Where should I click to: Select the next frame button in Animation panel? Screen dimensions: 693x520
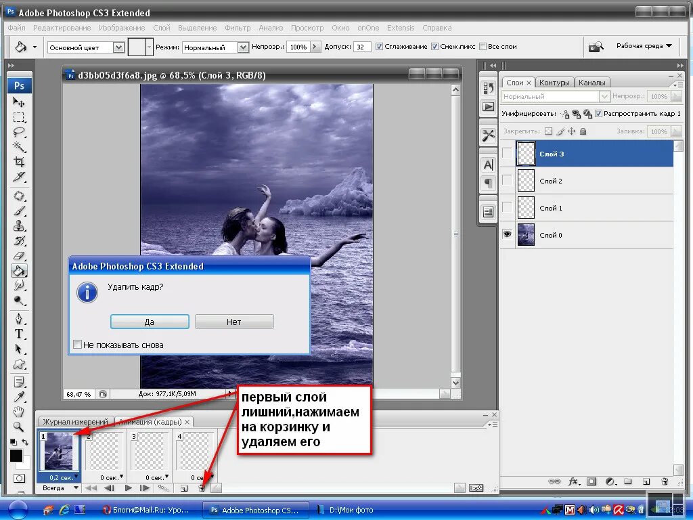[145, 488]
